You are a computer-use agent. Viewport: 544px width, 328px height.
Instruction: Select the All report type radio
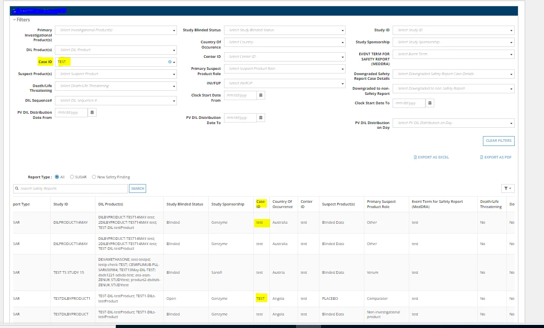(57, 177)
